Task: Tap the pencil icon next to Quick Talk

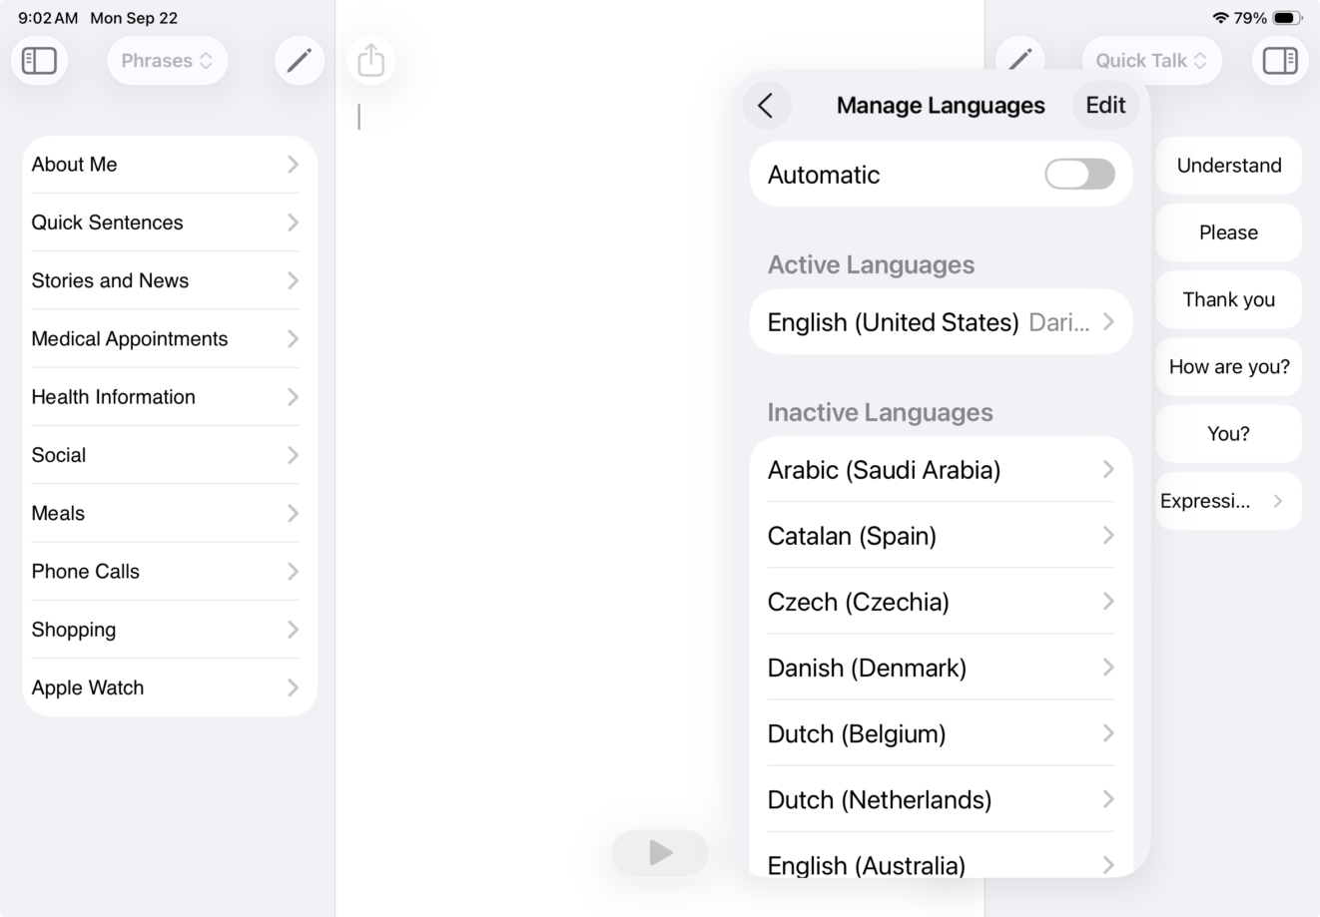Action: click(x=1020, y=61)
